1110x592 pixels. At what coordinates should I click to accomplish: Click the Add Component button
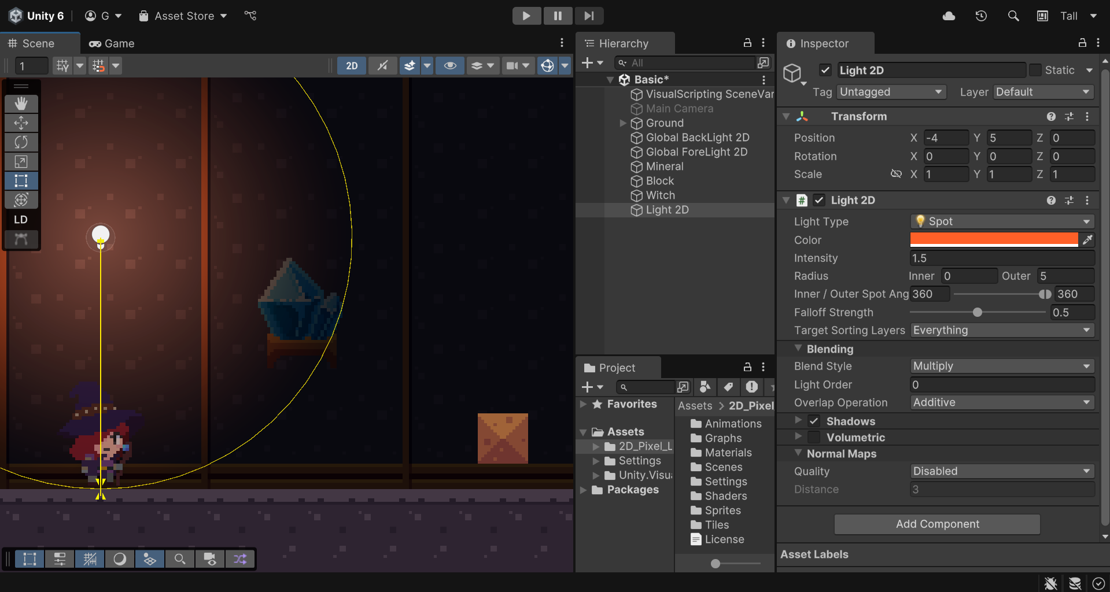coord(937,524)
